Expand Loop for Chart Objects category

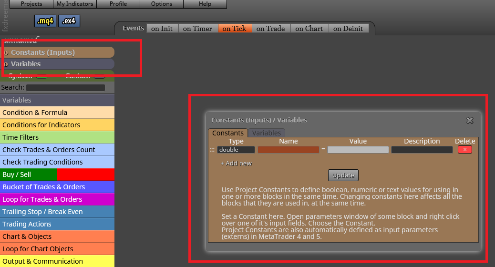57,249
